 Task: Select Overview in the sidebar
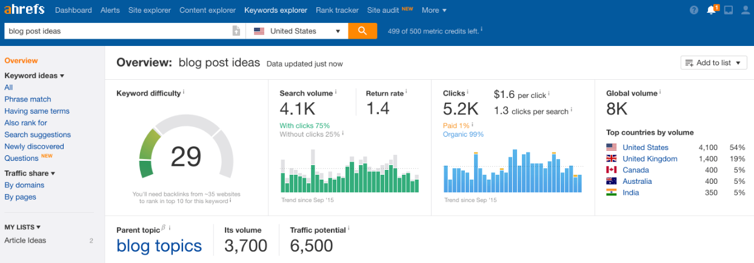point(21,60)
